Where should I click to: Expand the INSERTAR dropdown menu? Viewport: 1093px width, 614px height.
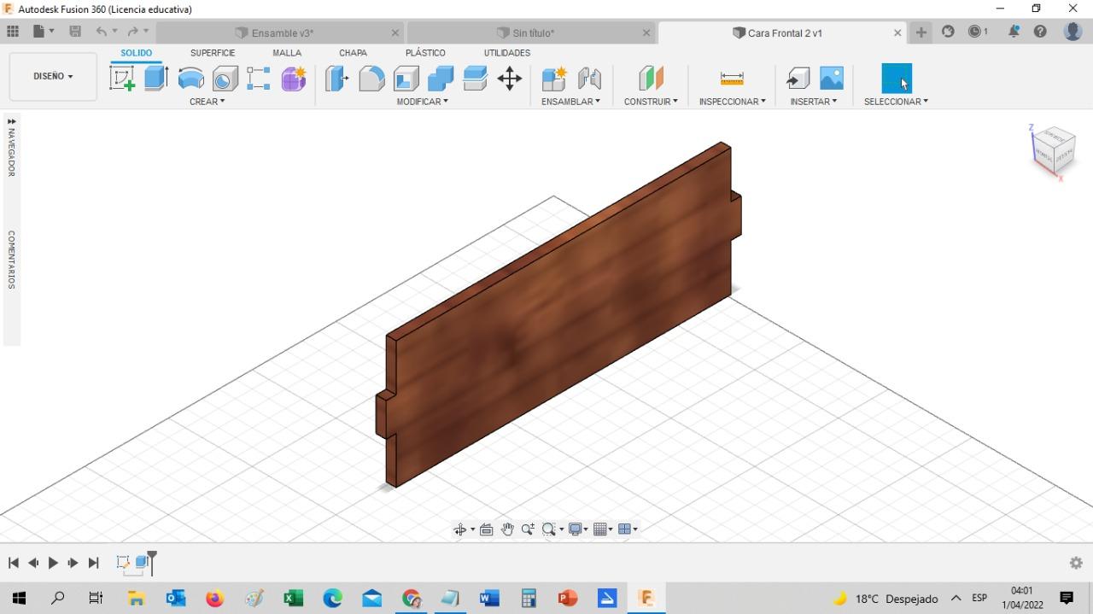tap(814, 102)
